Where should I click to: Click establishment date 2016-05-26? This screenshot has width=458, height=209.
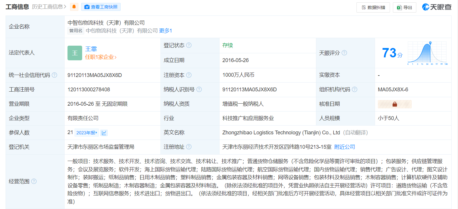pos(236,60)
